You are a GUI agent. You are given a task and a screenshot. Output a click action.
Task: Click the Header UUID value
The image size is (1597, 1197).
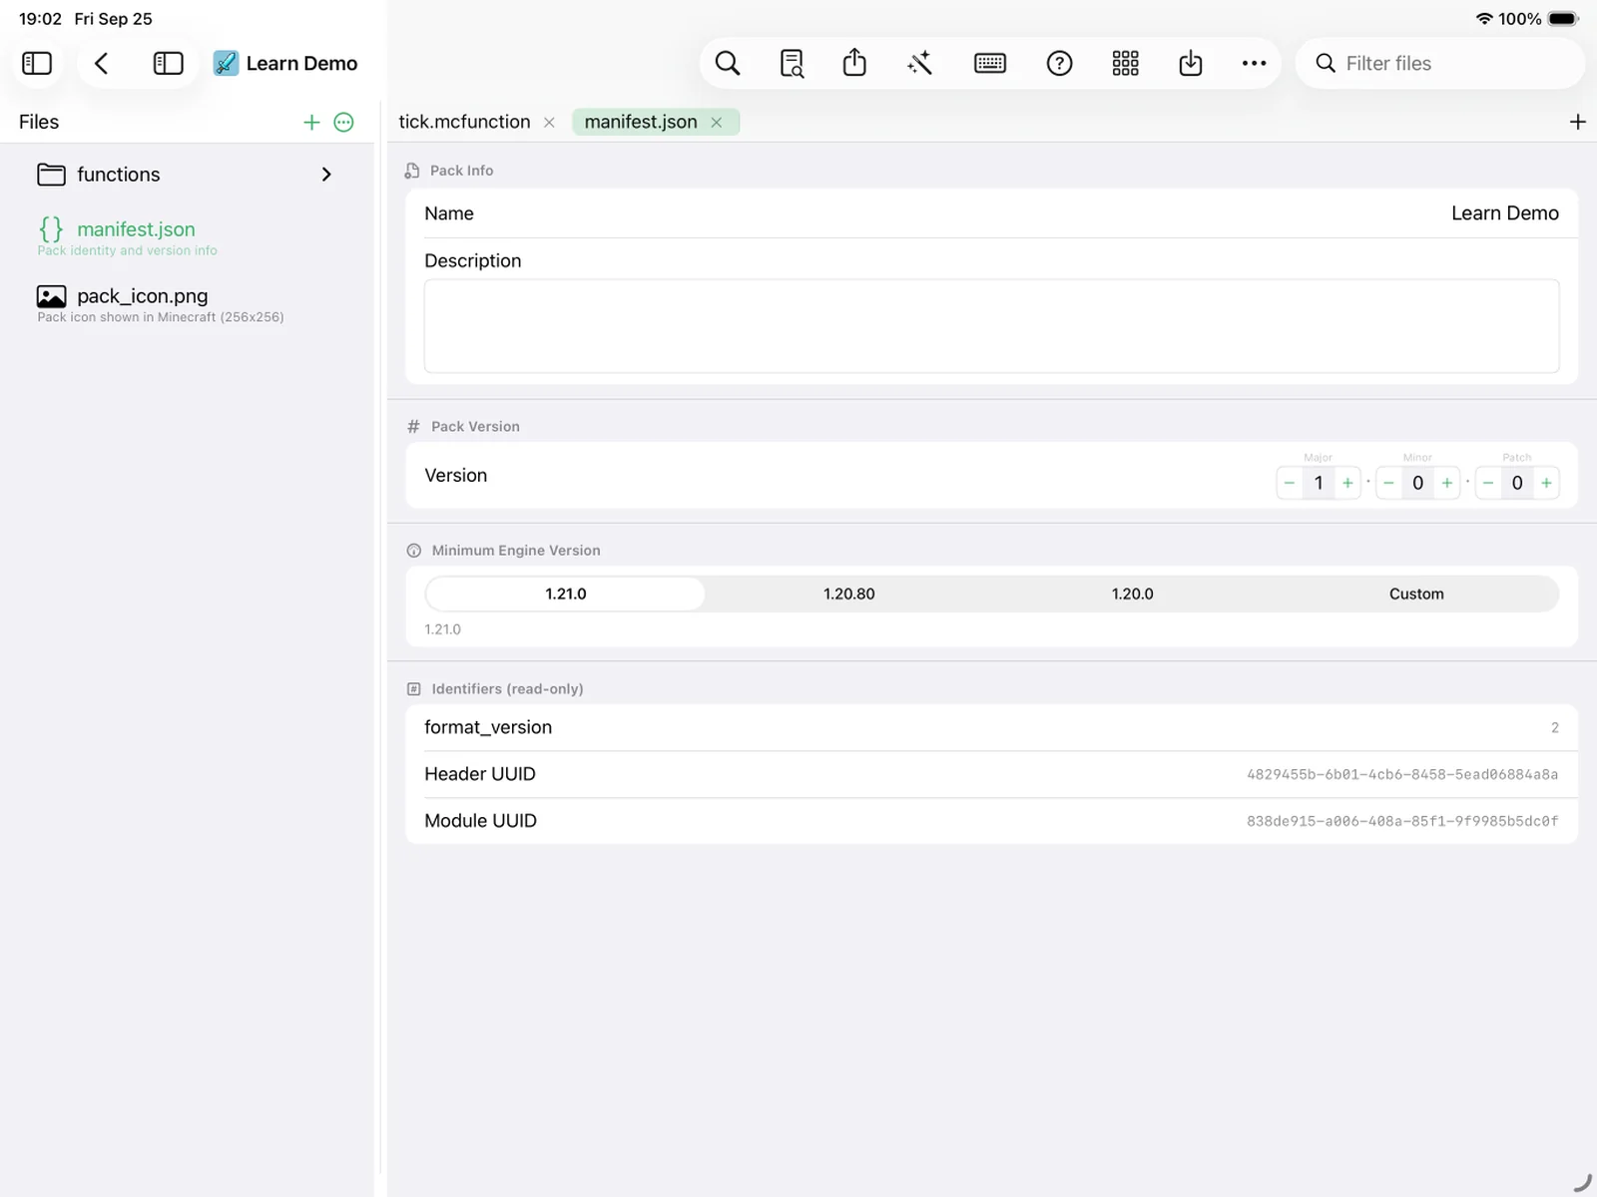(1402, 774)
